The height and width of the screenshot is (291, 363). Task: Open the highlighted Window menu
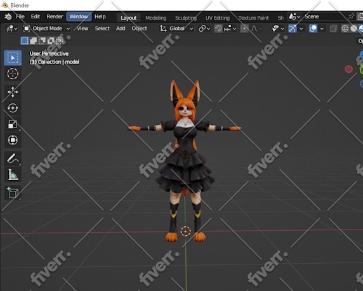tap(79, 16)
